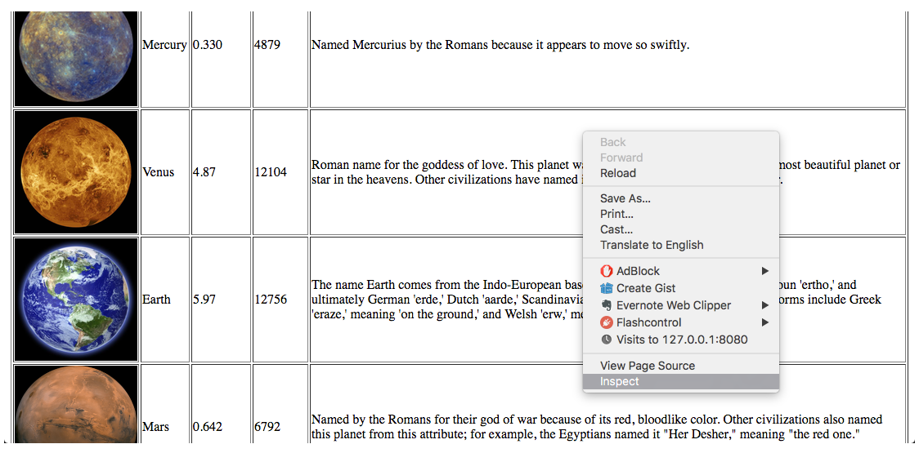Select the Create Gist menu entry

point(681,288)
